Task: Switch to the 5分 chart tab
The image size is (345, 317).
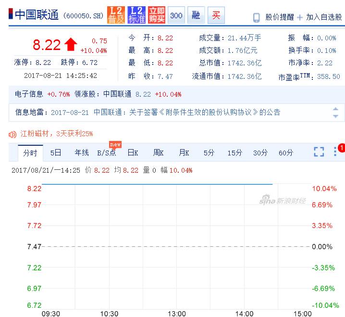Action: click(x=209, y=152)
